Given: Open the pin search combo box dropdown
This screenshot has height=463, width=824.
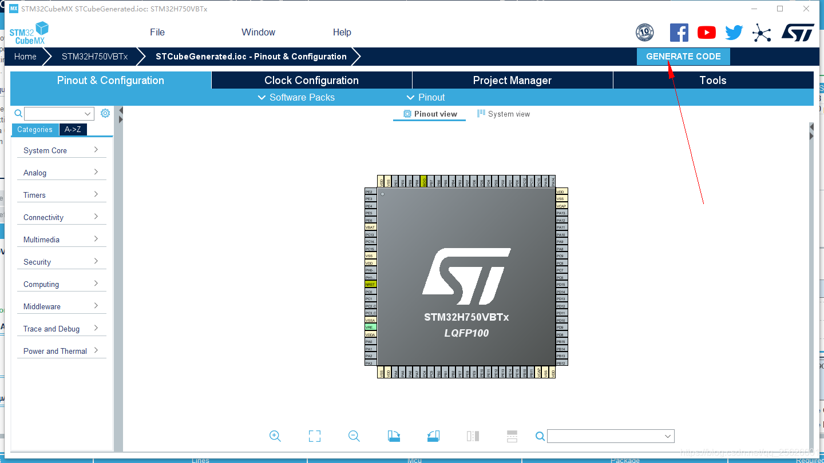Looking at the screenshot, I should point(668,436).
